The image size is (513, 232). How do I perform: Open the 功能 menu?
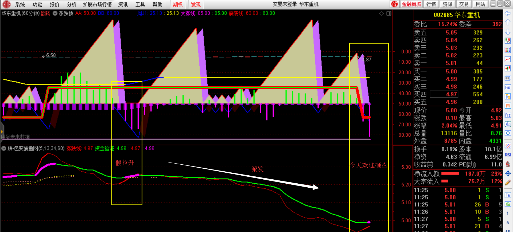click(37, 5)
